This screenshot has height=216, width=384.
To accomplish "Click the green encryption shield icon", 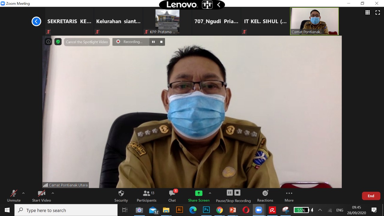I will (58, 42).
